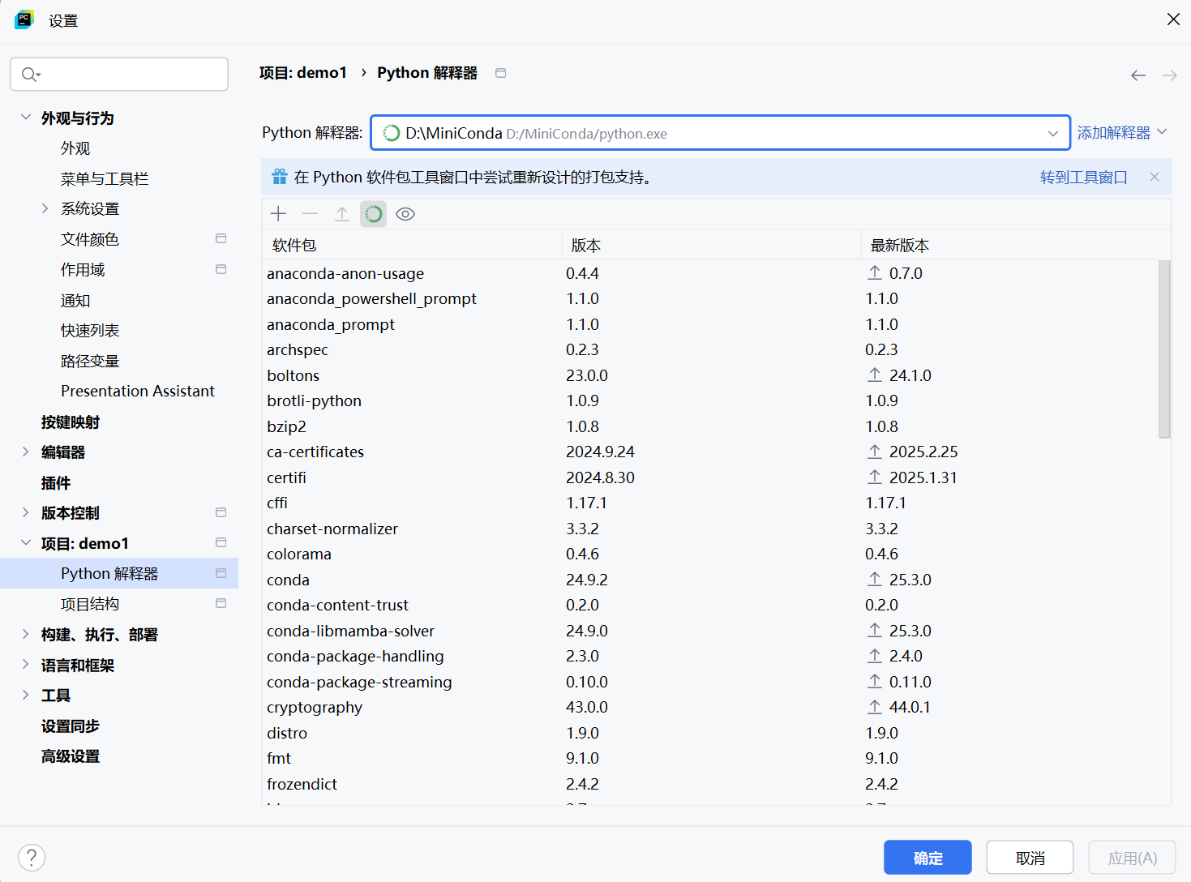Click upgrade arrow icon for anaconda-anon-usage
Image resolution: width=1191 pixels, height=882 pixels.
(875, 273)
